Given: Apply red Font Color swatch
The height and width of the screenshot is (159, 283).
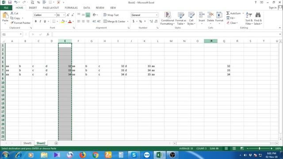Looking at the screenshot, I should [x=70, y=22].
